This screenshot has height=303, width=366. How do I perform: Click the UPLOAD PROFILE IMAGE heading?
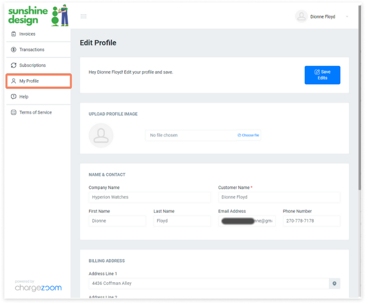[x=113, y=114]
